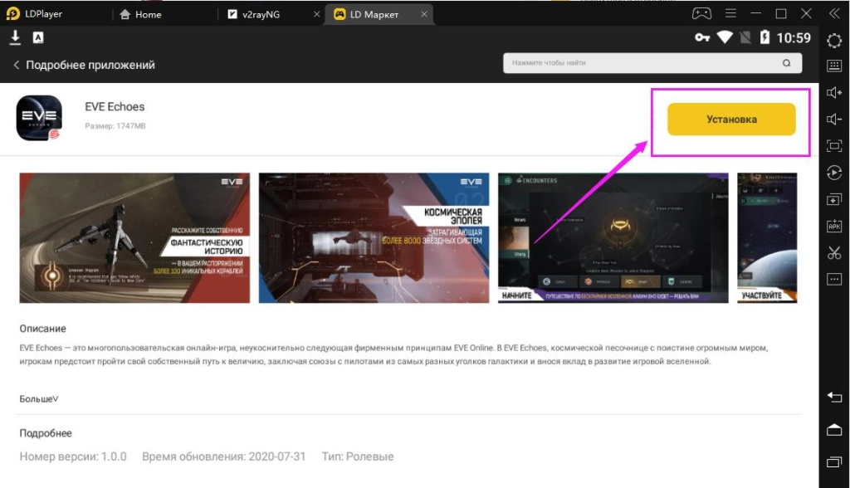Click the yellow Установка button

[731, 120]
